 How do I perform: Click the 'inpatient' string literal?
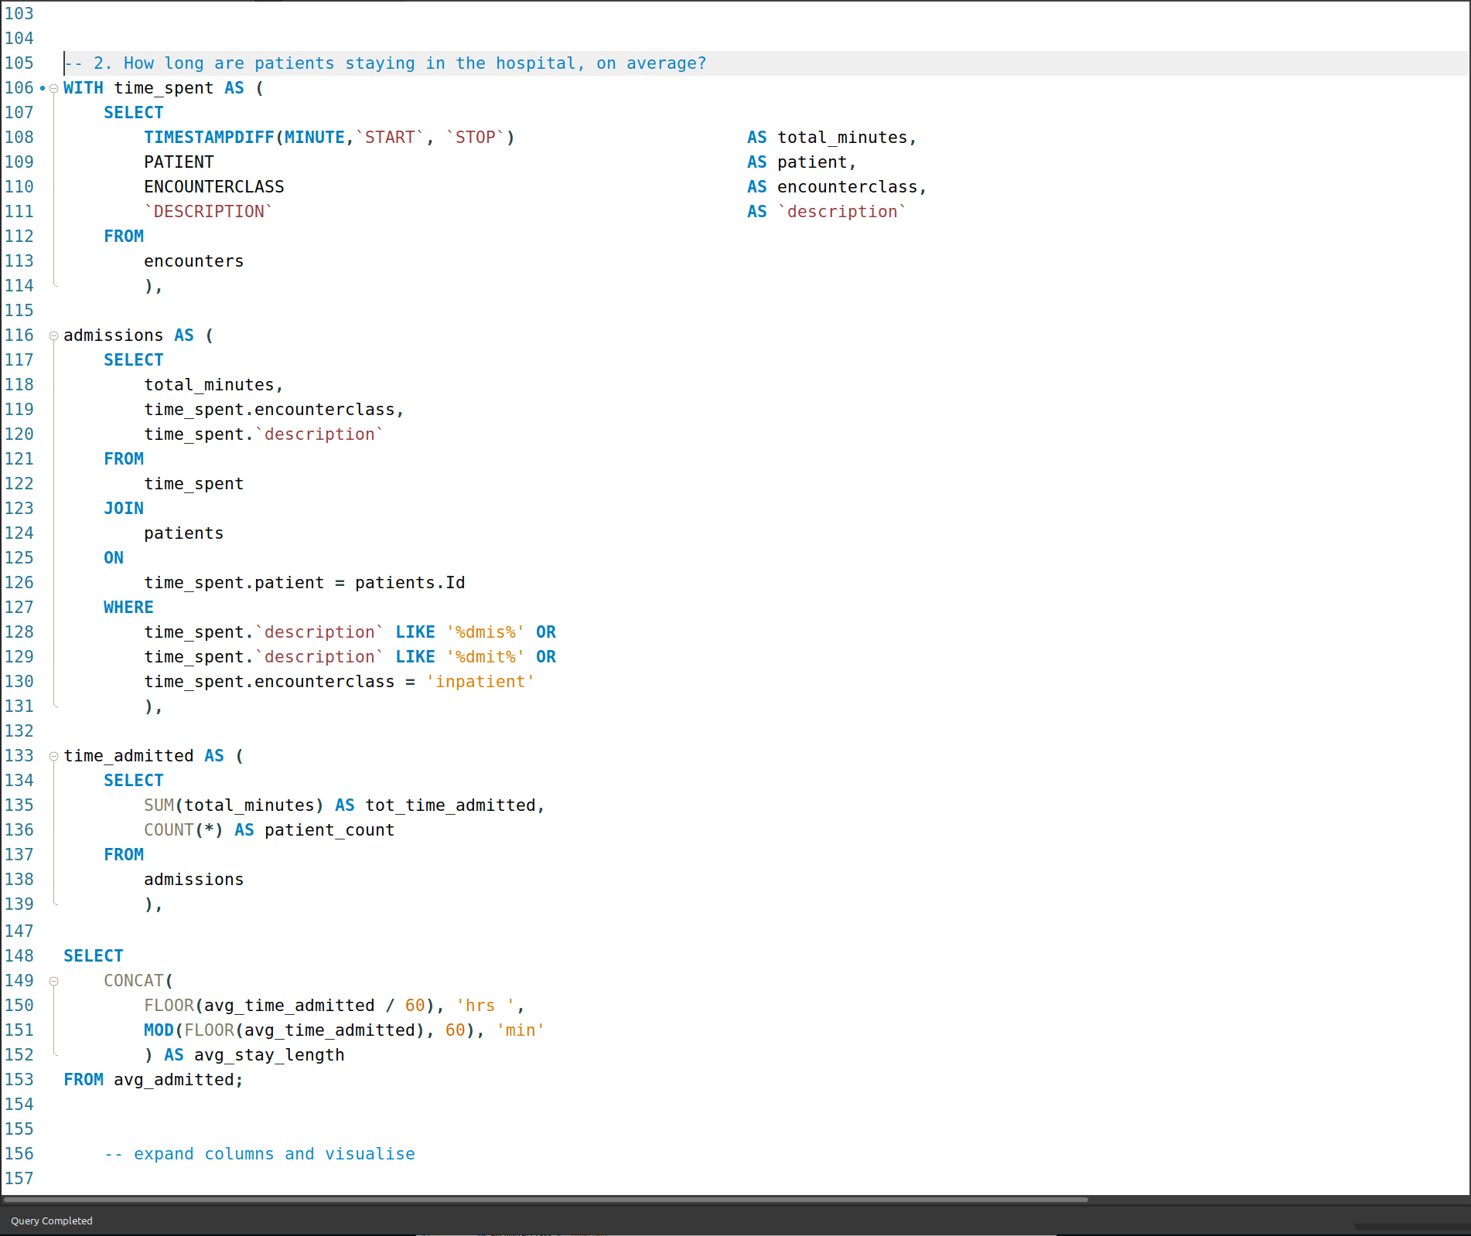[x=480, y=682]
